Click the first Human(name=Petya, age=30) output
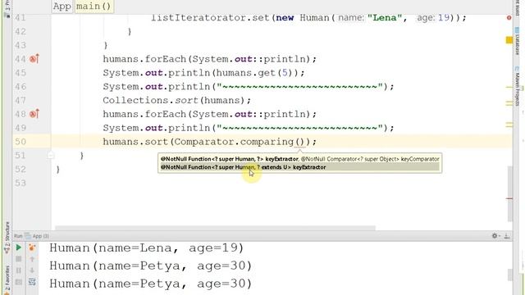Viewport: 525px width, 295px height. [151, 265]
